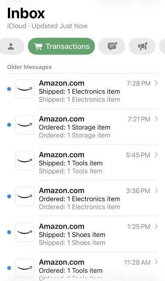This screenshot has width=165, height=281.
Task: Click unread blue dot on Ordered Storage email
Action: pyautogui.click(x=9, y=125)
